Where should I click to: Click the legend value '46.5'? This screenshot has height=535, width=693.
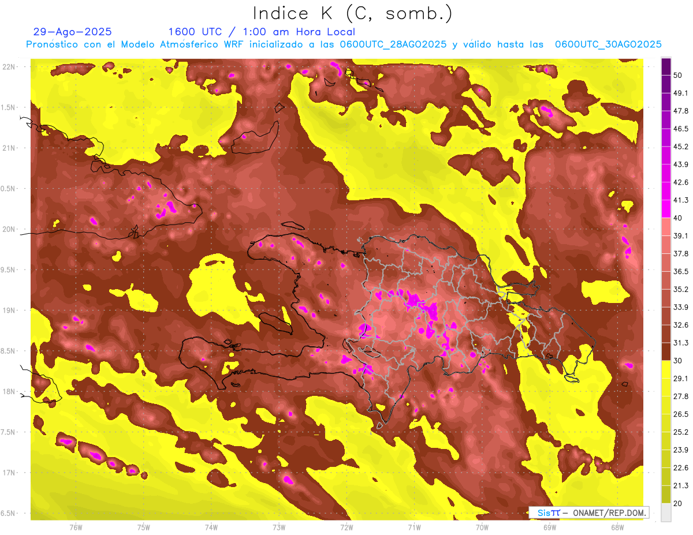680,129
